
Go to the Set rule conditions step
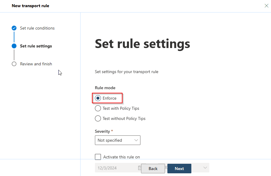tap(37, 28)
